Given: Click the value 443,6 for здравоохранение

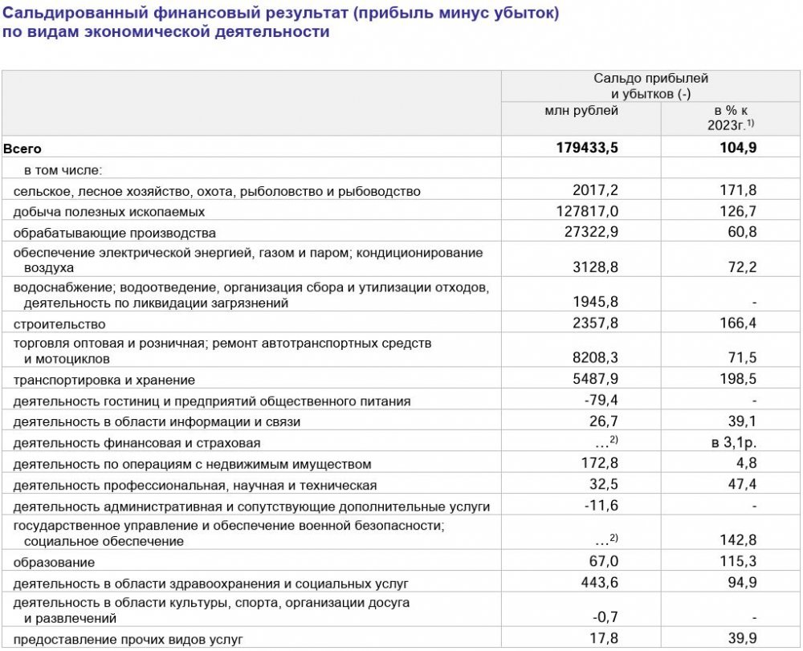Looking at the screenshot, I should pyautogui.click(x=600, y=583).
